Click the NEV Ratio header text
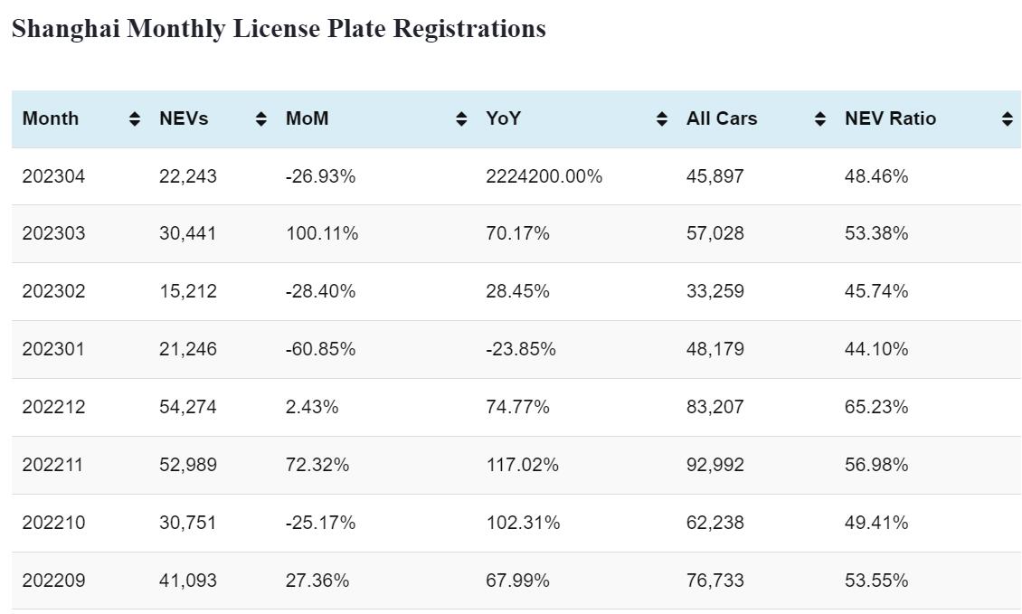Viewport: 1022px width, 614px height. (891, 118)
